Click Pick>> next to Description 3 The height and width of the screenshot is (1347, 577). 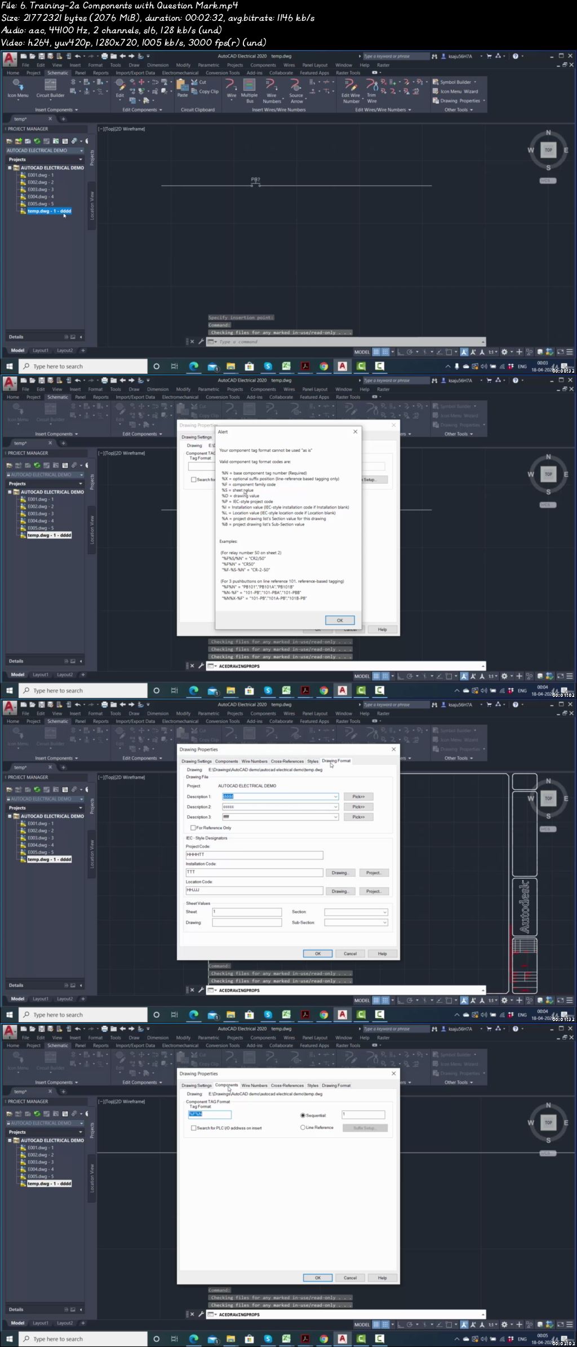pyautogui.click(x=358, y=817)
